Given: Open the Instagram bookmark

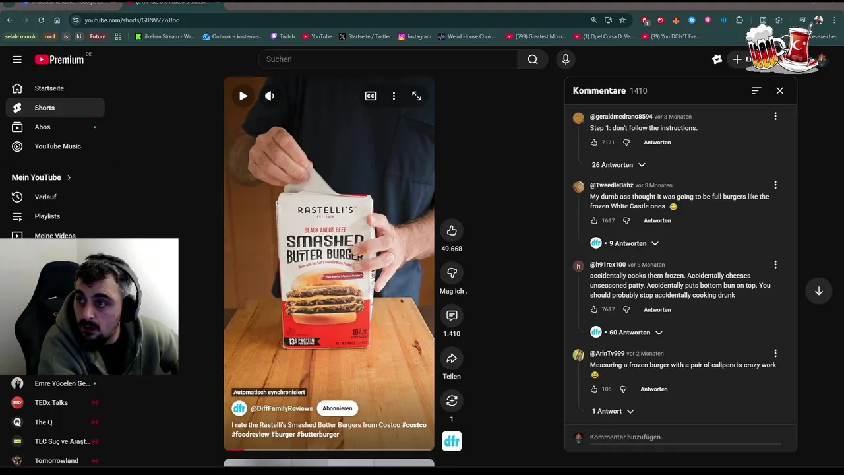Looking at the screenshot, I should point(415,37).
